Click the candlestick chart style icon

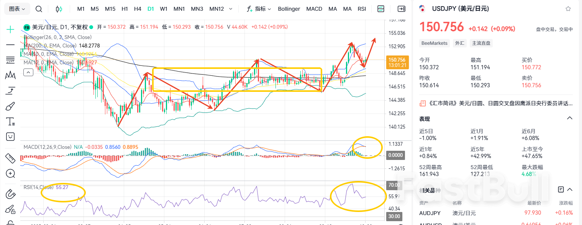coord(59,9)
